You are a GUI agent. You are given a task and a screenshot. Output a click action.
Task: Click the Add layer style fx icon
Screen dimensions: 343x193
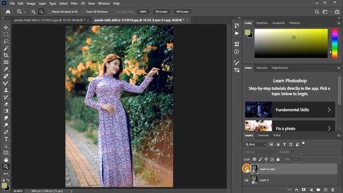297,190
